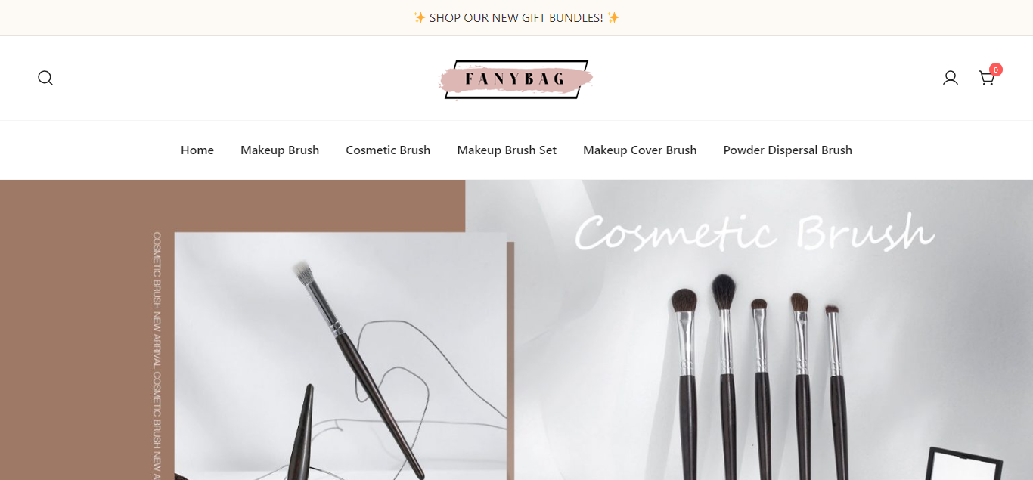The height and width of the screenshot is (480, 1033).
Task: Click SHOP OUR NEW GIFT BUNDLES announcement
Action: [x=516, y=17]
